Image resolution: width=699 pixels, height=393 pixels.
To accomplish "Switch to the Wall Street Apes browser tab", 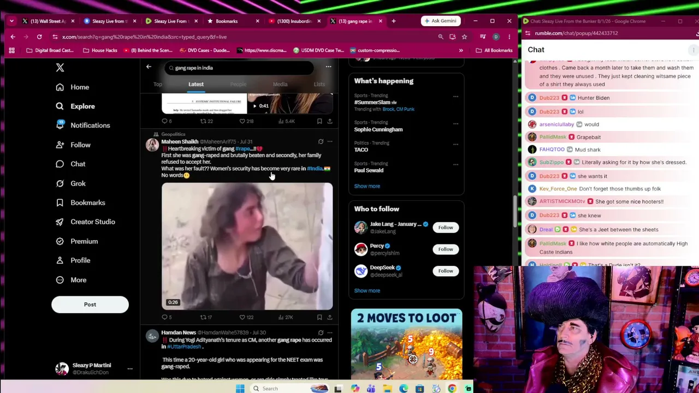I will point(48,21).
